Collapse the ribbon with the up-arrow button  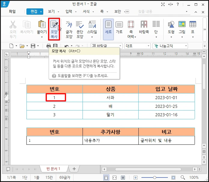[196, 12]
